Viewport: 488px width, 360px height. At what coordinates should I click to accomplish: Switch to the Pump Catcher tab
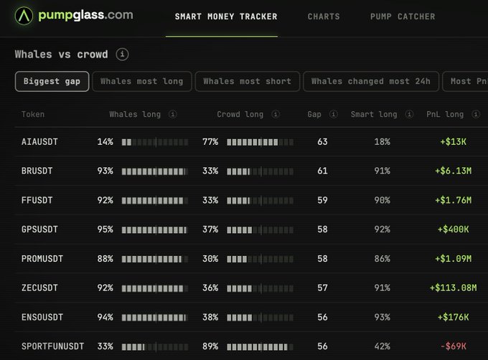click(403, 16)
